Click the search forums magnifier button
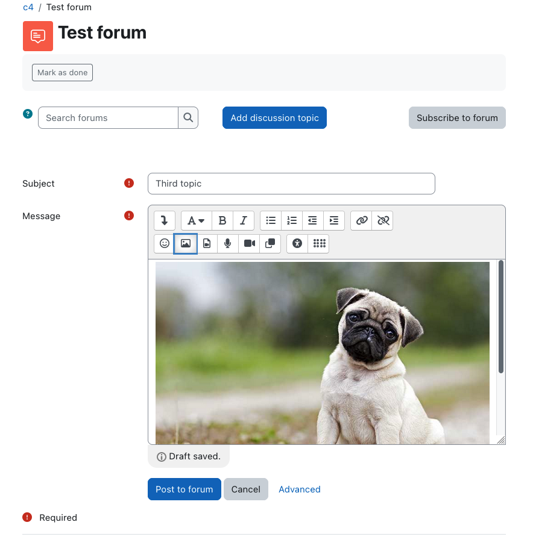533x537 pixels. [188, 118]
